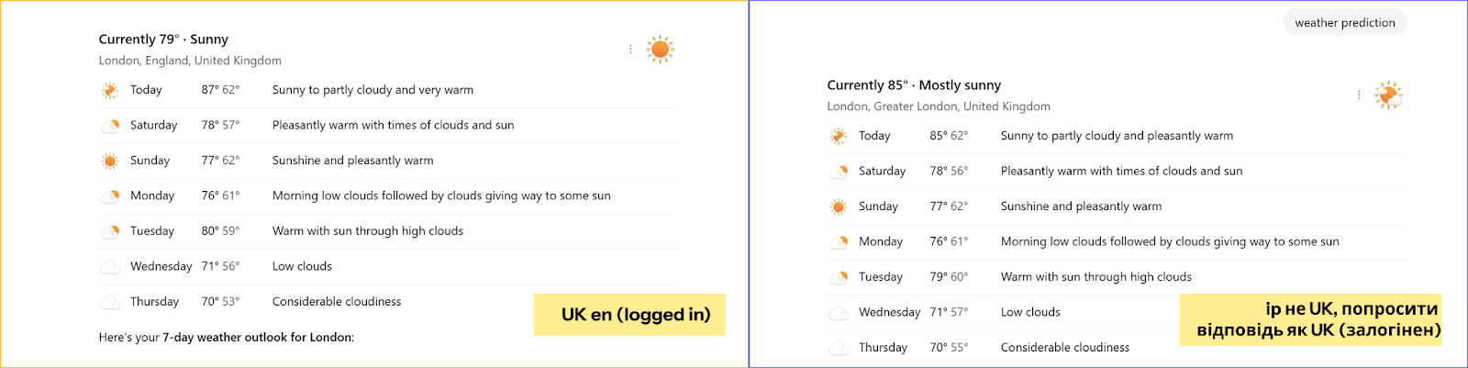Click the Sunday sun icon in the left forecast
1468x368 pixels.
tap(110, 161)
